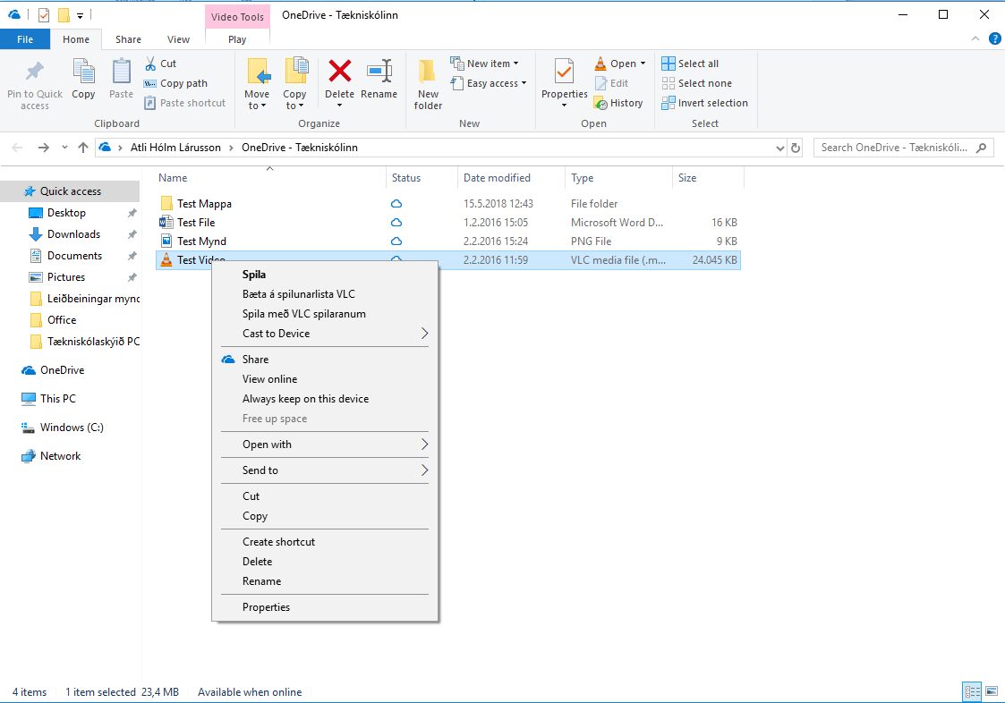Click the Search OneDrive input field

(x=895, y=148)
